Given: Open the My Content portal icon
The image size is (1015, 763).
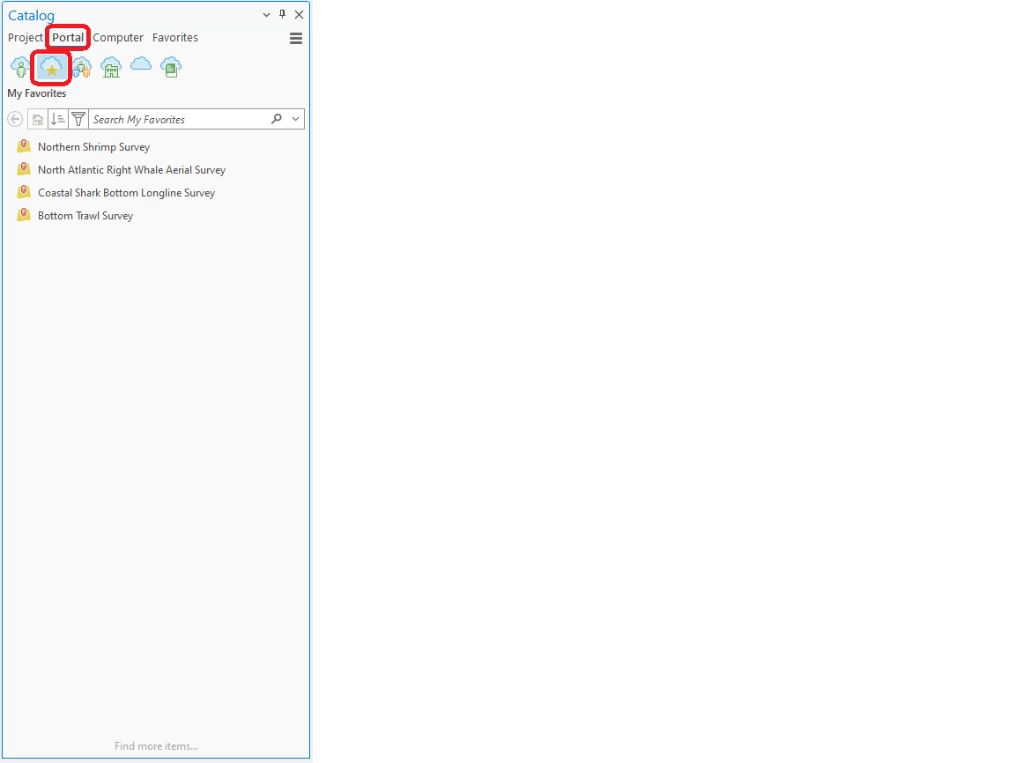Looking at the screenshot, I should [21, 67].
